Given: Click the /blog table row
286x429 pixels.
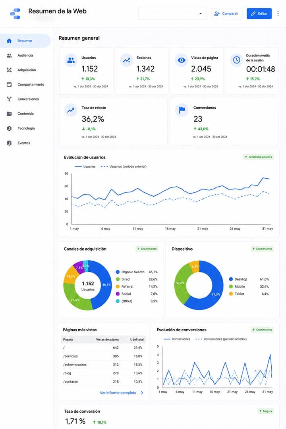Looking at the screenshot, I should coord(103,373).
